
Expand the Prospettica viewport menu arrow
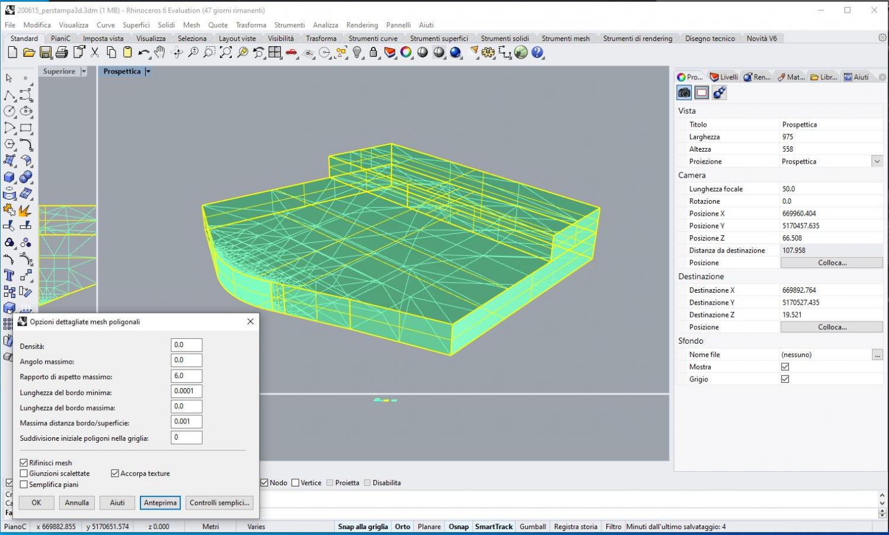pos(148,72)
